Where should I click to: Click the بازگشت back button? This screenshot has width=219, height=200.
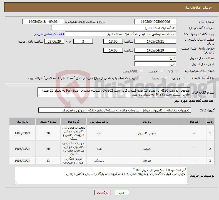coord(103,193)
